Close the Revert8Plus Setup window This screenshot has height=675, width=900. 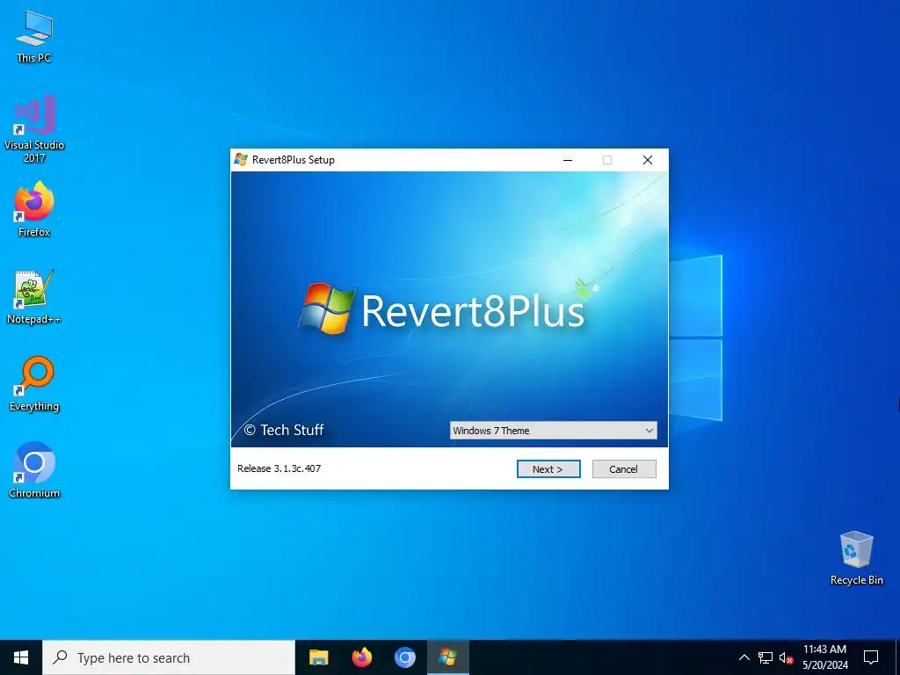648,160
